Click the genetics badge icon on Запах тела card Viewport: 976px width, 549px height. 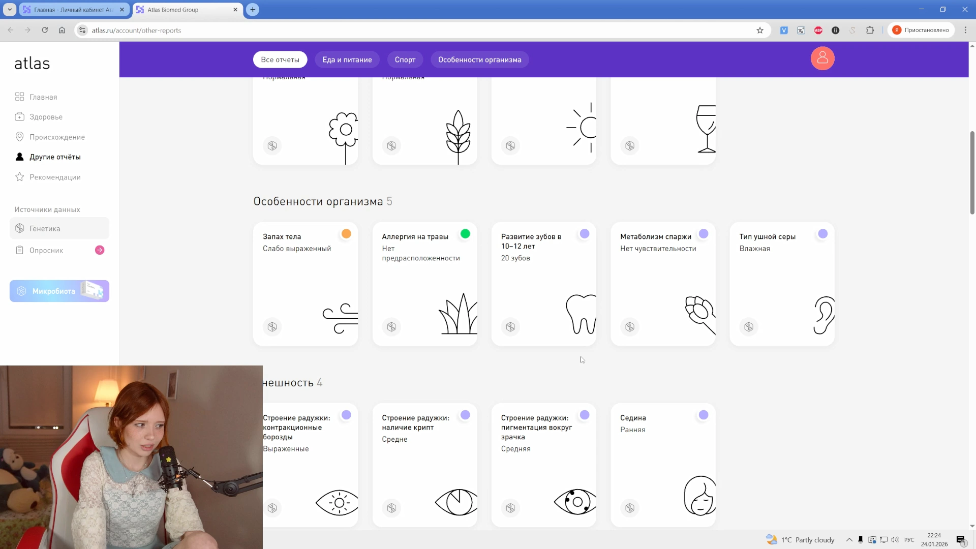tap(272, 327)
